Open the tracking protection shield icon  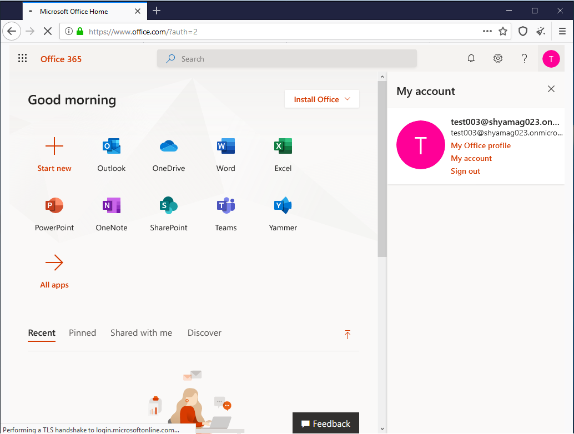tap(523, 32)
